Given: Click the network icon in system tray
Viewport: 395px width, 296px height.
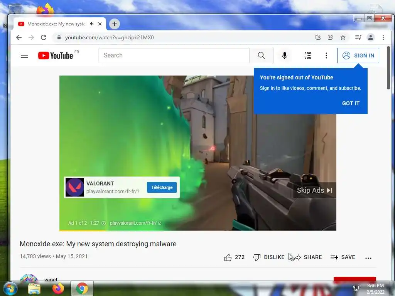Looking at the screenshot, I should point(356,288).
